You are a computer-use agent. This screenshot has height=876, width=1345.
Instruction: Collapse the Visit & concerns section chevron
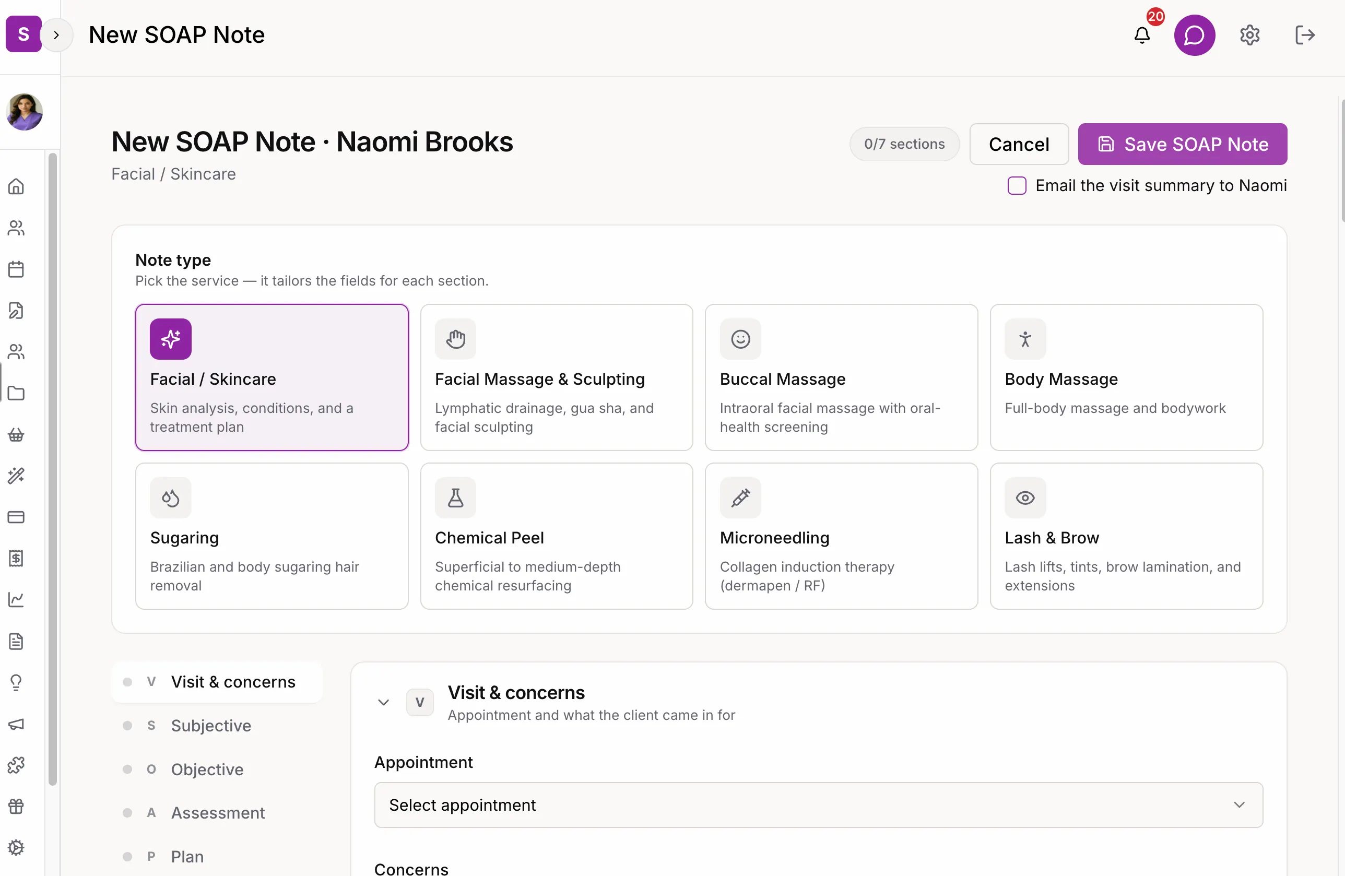(384, 703)
